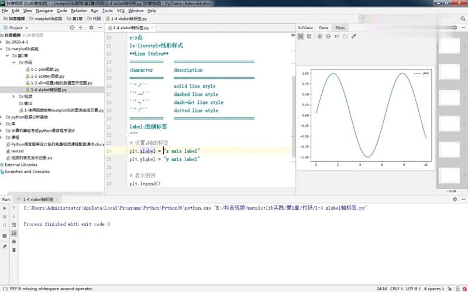Pick the color picker icon in SciView
This screenshot has width=468, height=292.
[354, 36]
